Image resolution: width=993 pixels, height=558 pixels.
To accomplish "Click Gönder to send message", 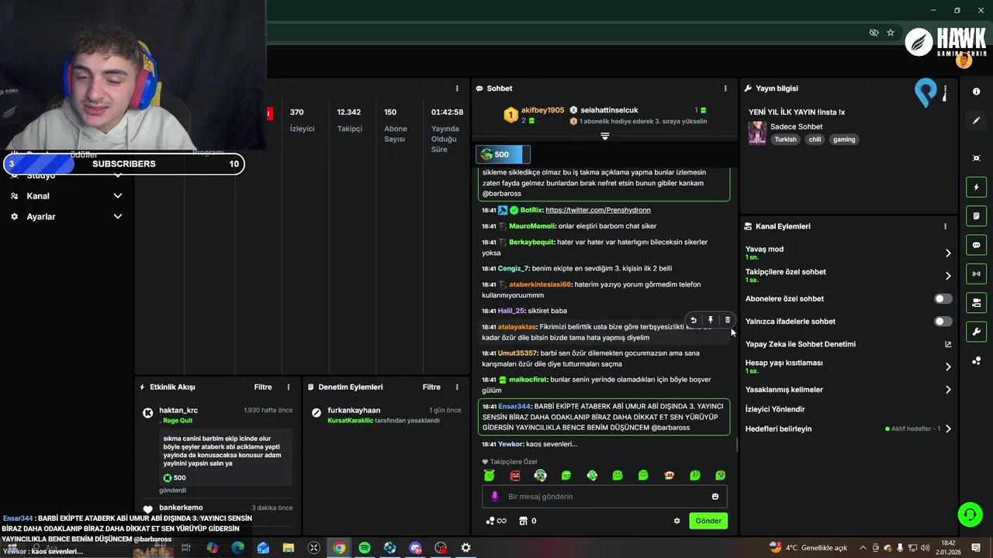I will point(708,521).
